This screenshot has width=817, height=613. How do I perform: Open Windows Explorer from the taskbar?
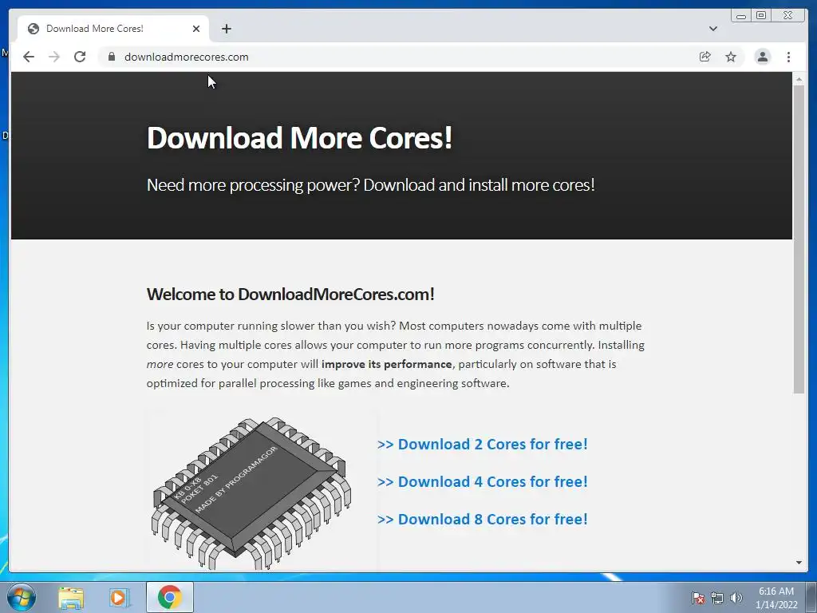pos(71,597)
